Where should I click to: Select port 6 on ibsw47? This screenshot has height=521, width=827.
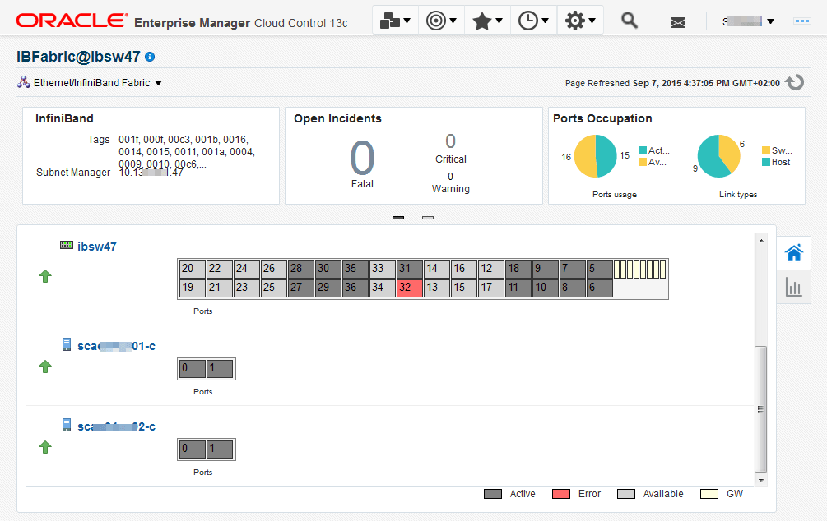(x=600, y=288)
